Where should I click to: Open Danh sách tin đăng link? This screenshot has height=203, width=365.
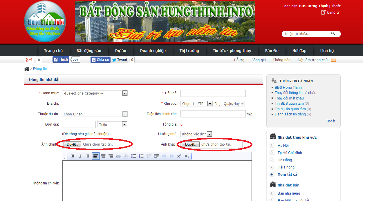click(290, 114)
